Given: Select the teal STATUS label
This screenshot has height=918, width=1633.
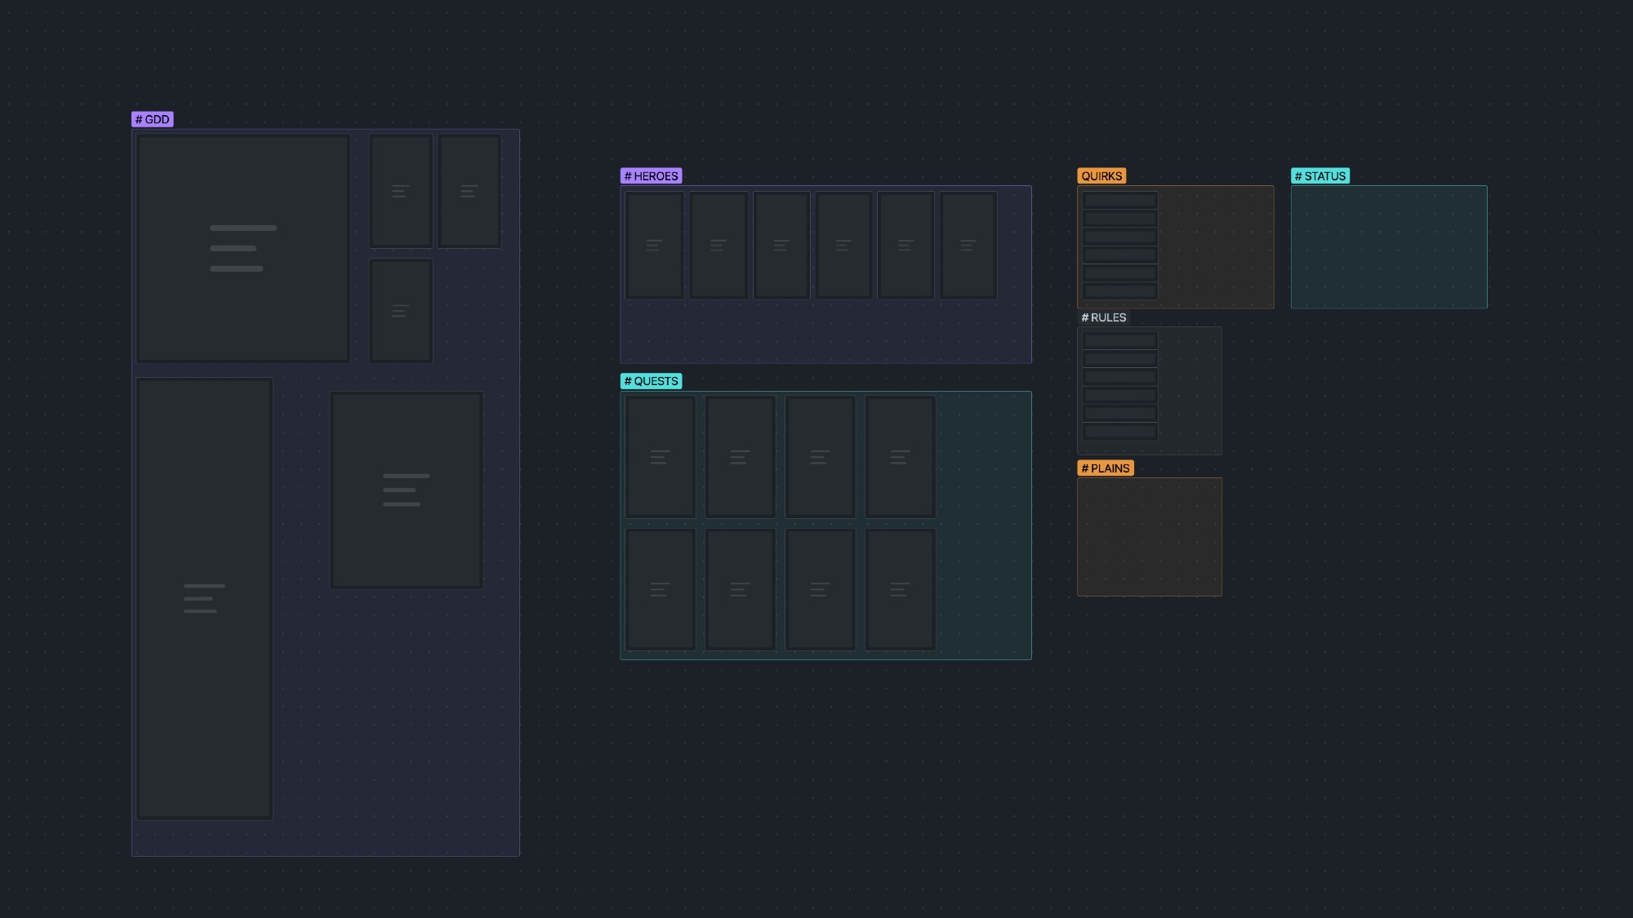Looking at the screenshot, I should coord(1319,176).
